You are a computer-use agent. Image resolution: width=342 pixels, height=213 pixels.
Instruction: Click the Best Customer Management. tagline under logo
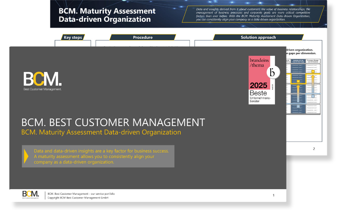click(x=42, y=89)
